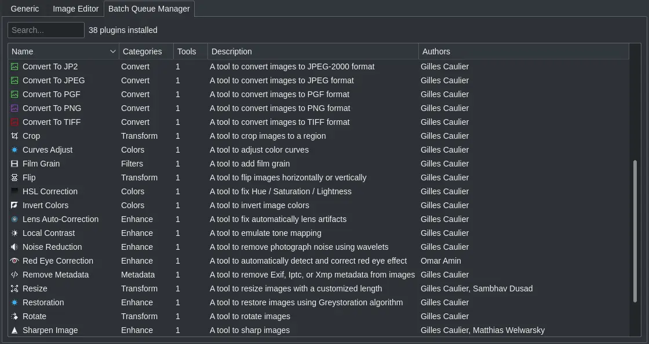Click the Sharpen Image triangle icon
649x344 pixels.
tap(14, 330)
